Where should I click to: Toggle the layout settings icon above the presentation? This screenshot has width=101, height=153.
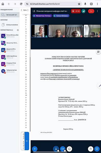98,52
